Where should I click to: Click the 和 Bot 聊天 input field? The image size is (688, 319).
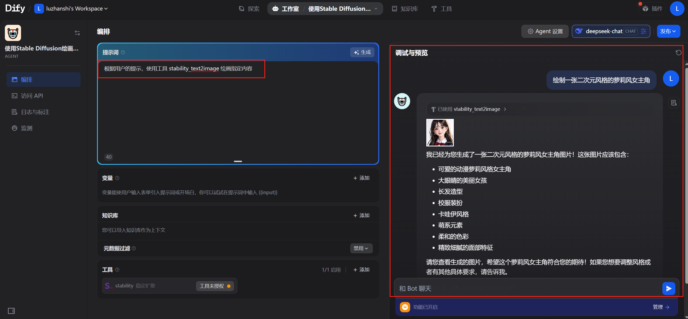(525, 289)
